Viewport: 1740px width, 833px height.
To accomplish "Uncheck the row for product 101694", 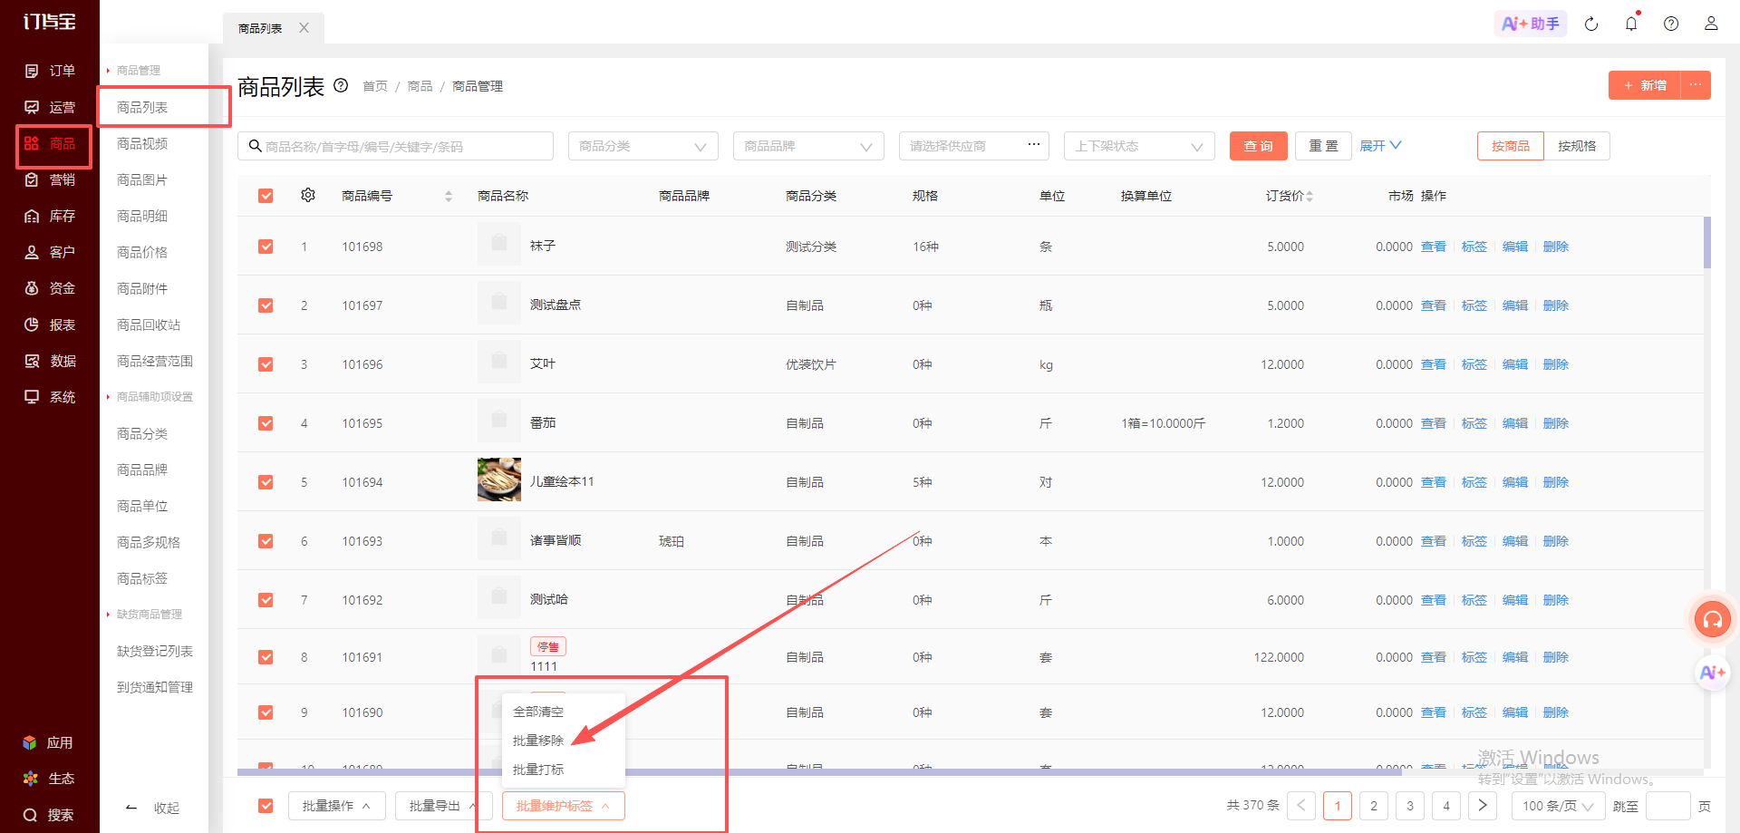I will click(266, 482).
